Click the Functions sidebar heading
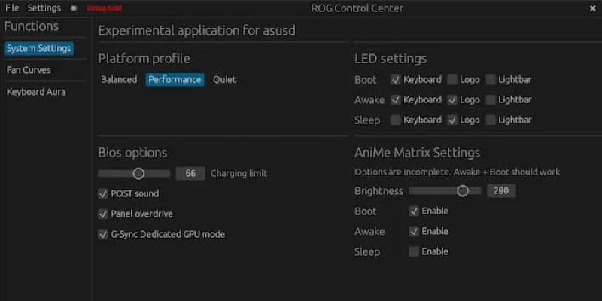This screenshot has height=301, width=602. pyautogui.click(x=32, y=26)
